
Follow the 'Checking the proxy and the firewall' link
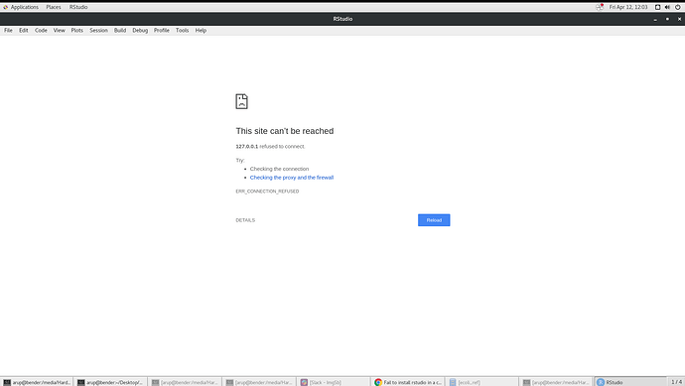pyautogui.click(x=292, y=178)
